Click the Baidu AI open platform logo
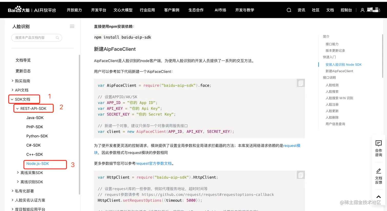 click(x=32, y=10)
